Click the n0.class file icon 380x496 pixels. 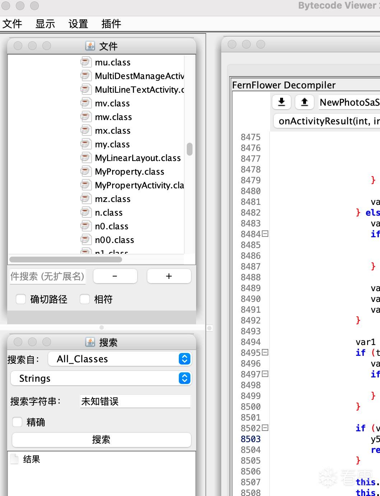click(85, 226)
